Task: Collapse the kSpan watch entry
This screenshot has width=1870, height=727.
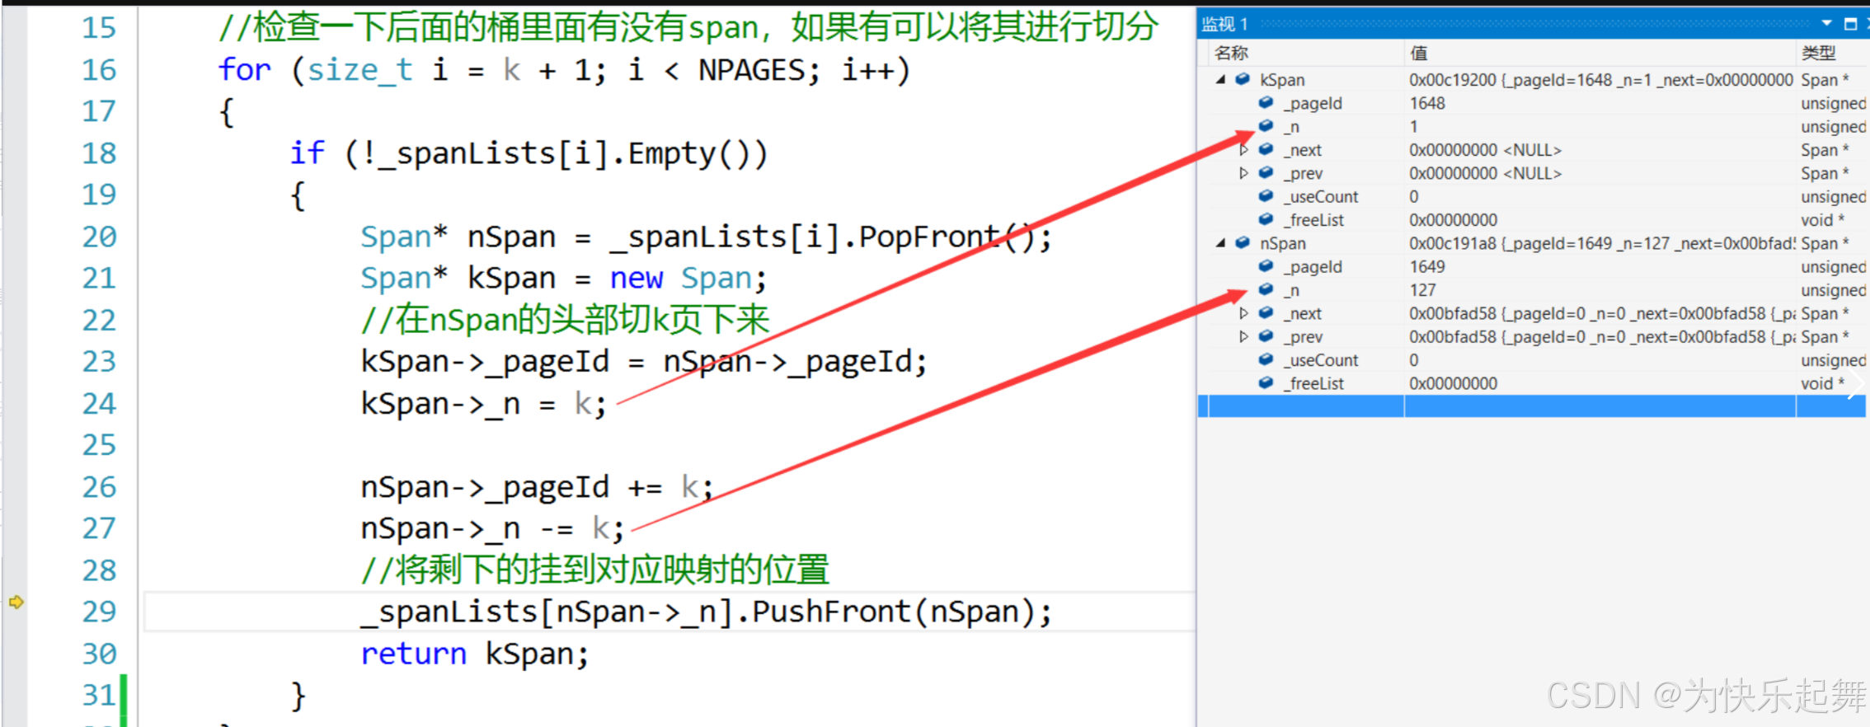Action: coord(1221,80)
